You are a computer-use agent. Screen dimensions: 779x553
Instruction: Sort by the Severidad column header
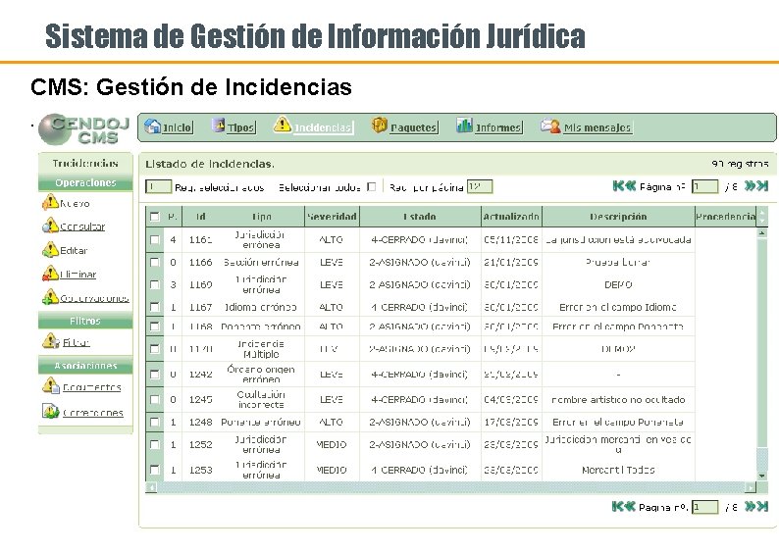tap(332, 217)
